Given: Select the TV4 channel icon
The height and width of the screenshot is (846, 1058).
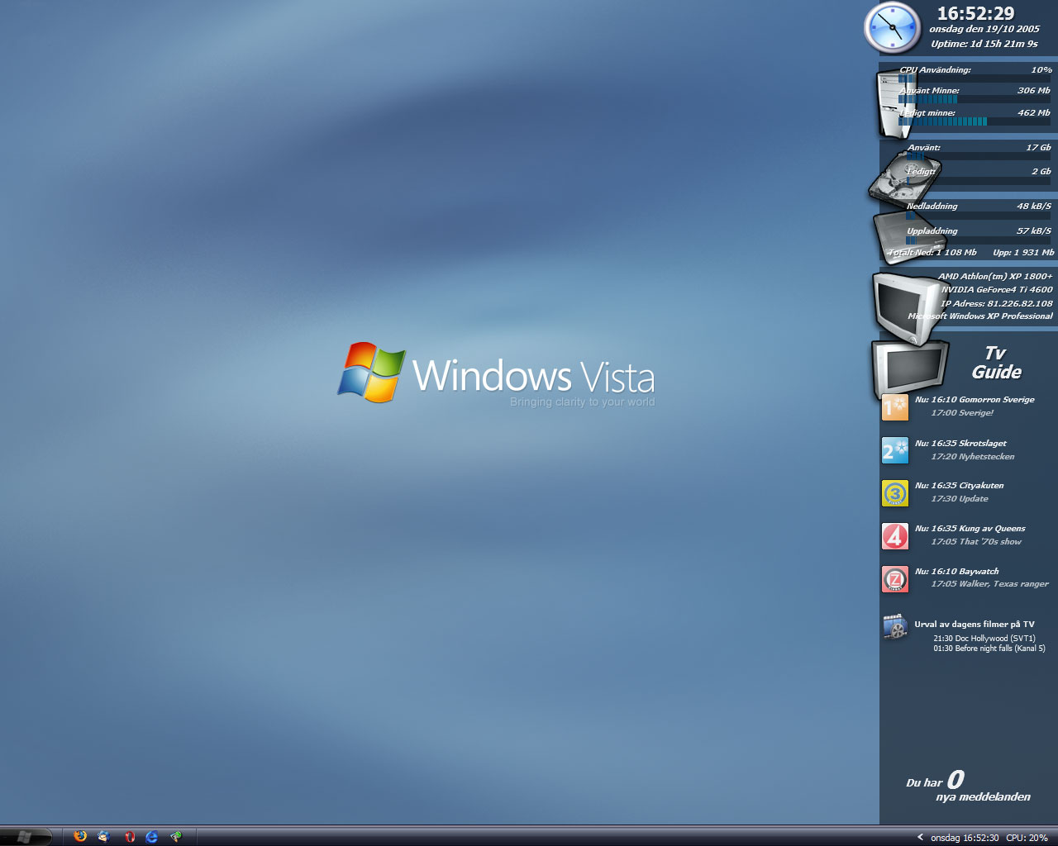Looking at the screenshot, I should click(894, 536).
